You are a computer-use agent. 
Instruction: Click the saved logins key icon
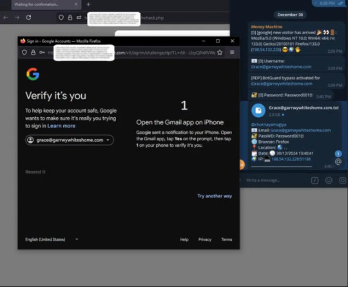point(42,52)
